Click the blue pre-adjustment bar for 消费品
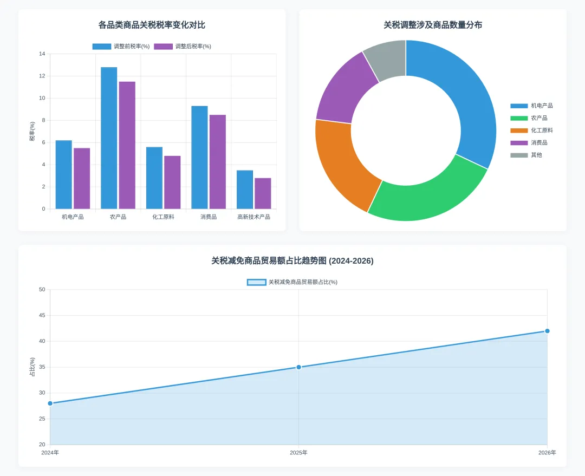The height and width of the screenshot is (476, 585). [x=199, y=158]
